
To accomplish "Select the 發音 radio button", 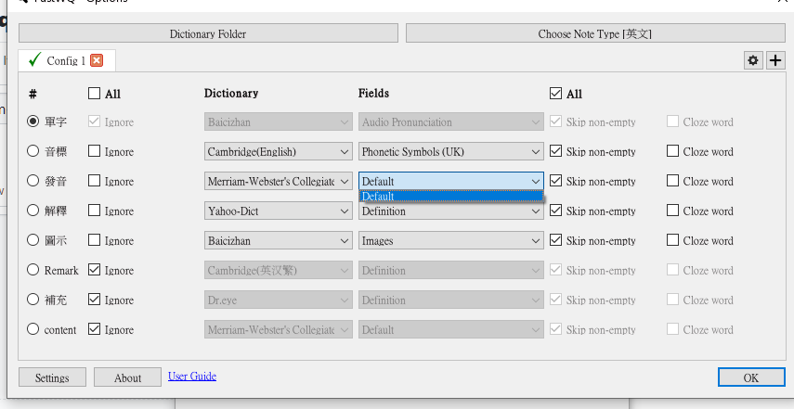I will coord(33,181).
